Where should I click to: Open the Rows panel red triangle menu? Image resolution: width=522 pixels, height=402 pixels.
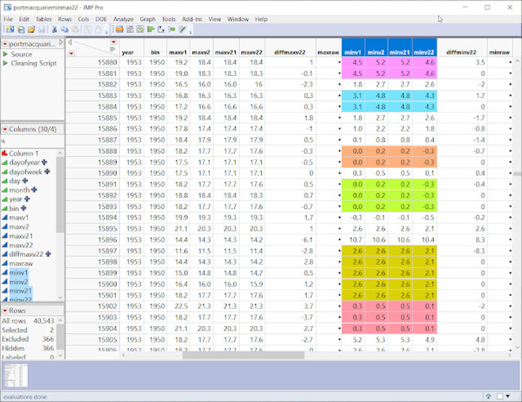(x=4, y=310)
